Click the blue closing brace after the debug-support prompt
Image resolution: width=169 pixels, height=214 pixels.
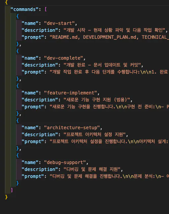click(x=17, y=183)
